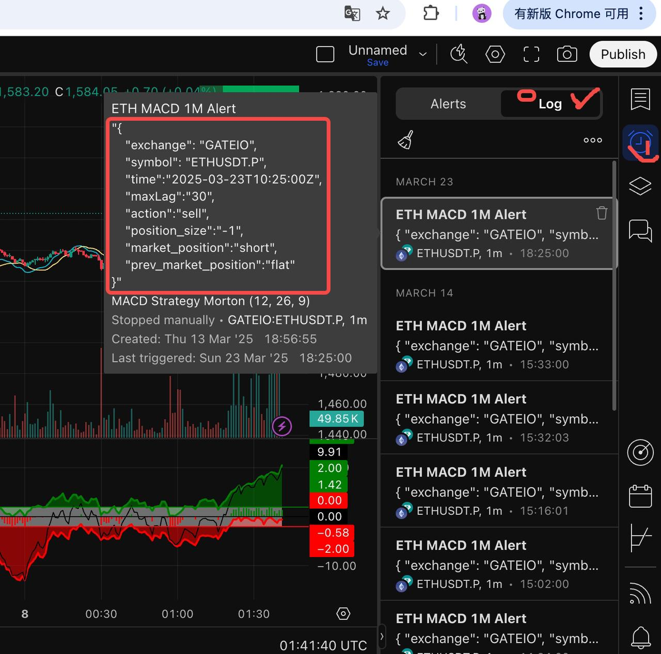Open the Object tree layers icon
The image size is (661, 654).
[x=640, y=186]
